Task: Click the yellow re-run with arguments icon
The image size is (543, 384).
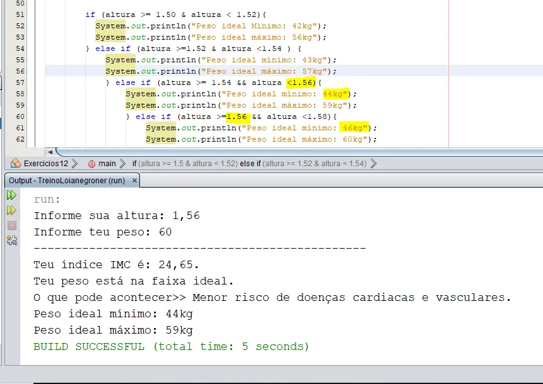Action: [x=11, y=210]
